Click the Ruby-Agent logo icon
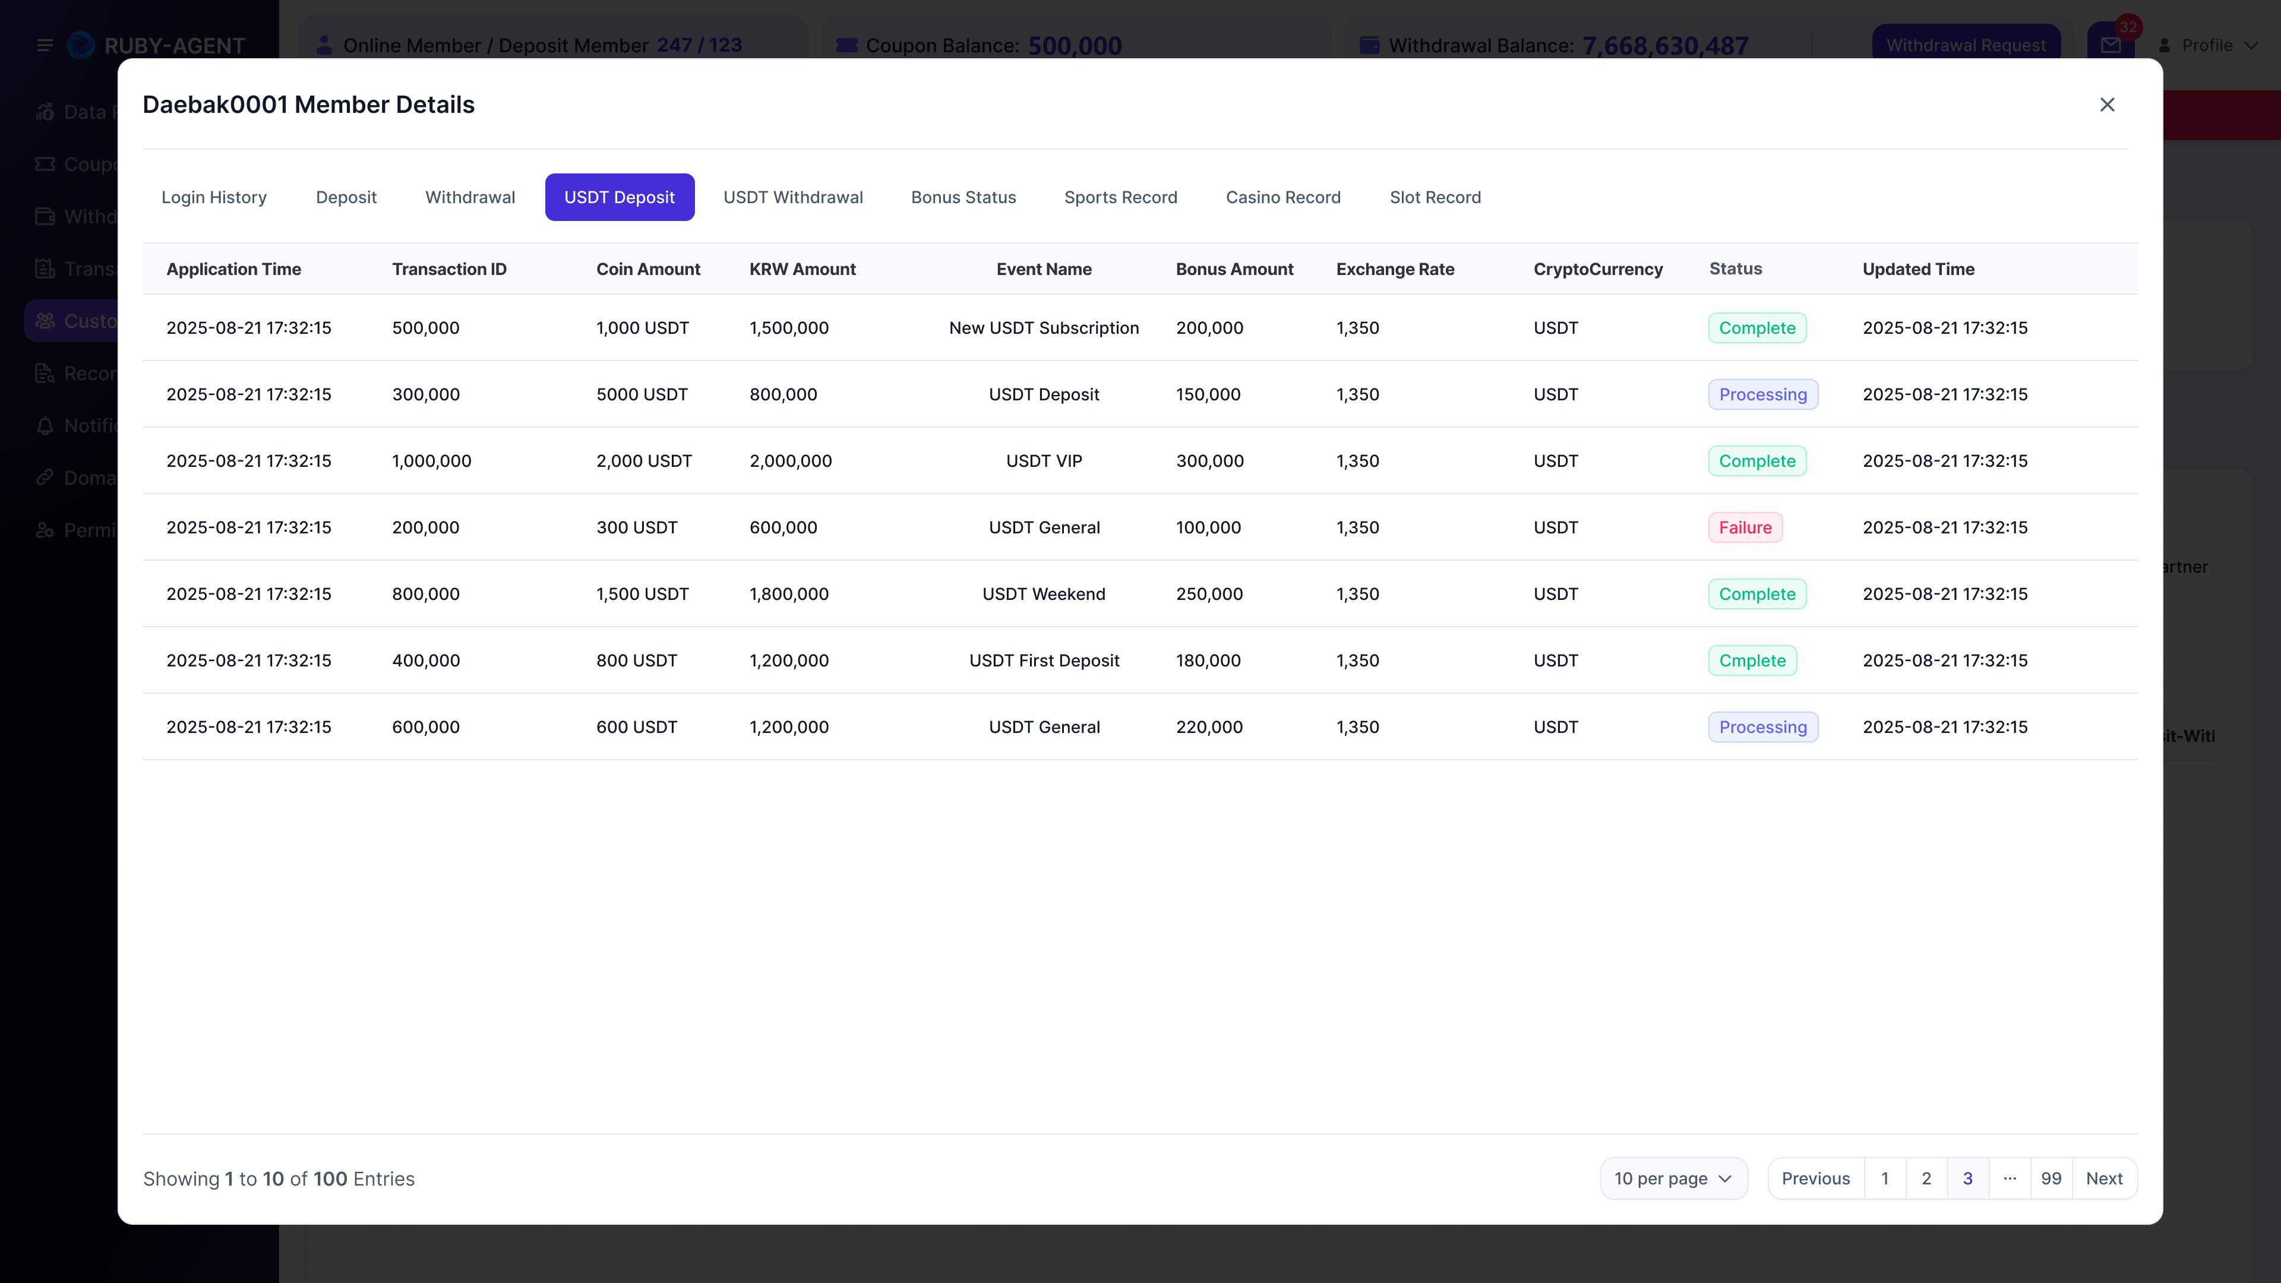The image size is (2281, 1283). pyautogui.click(x=81, y=45)
